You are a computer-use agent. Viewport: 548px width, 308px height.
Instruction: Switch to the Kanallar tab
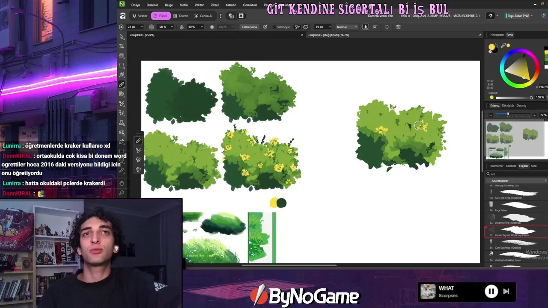(x=511, y=166)
